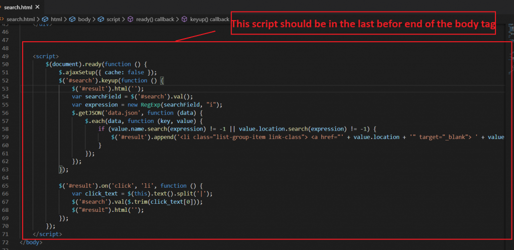Expand the script breadcrumb item
Image resolution: width=514 pixels, height=250 pixels.
pyautogui.click(x=113, y=19)
